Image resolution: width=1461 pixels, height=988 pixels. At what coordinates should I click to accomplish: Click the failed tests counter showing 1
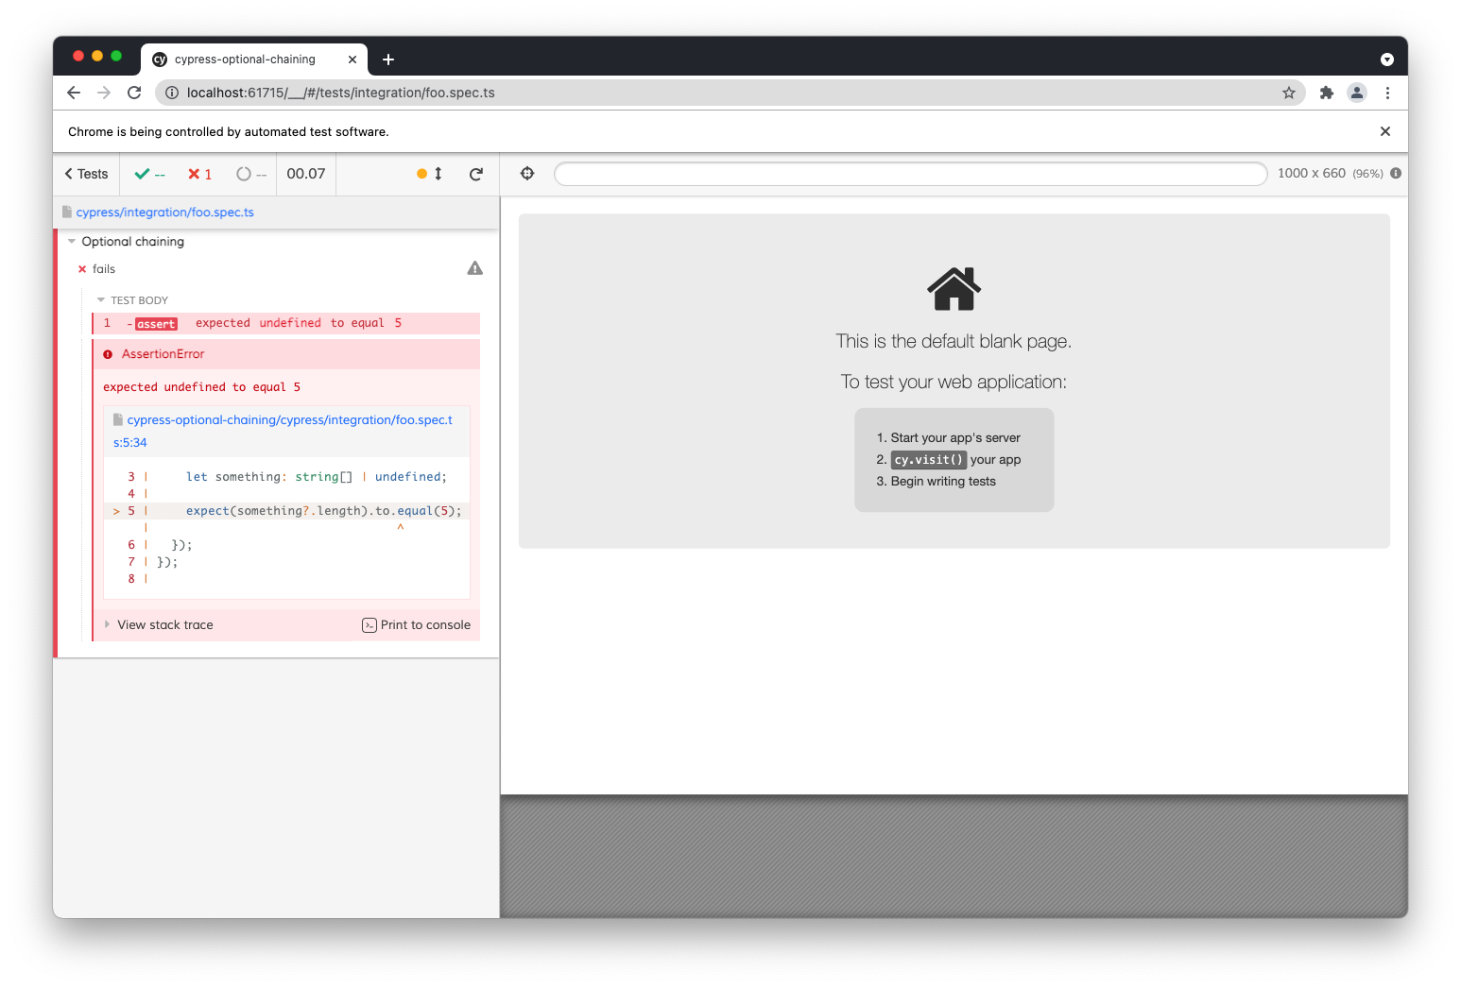point(199,174)
